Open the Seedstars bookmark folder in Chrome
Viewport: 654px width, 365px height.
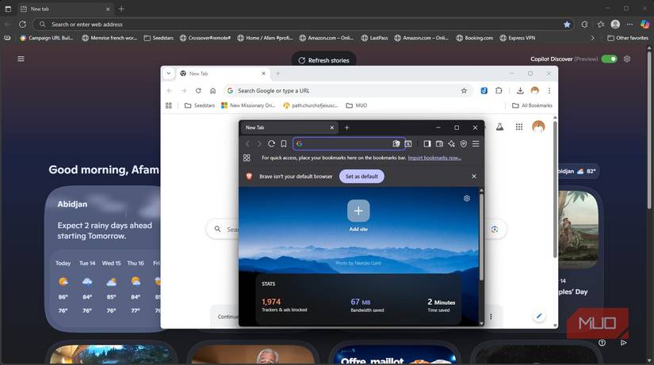(x=199, y=105)
